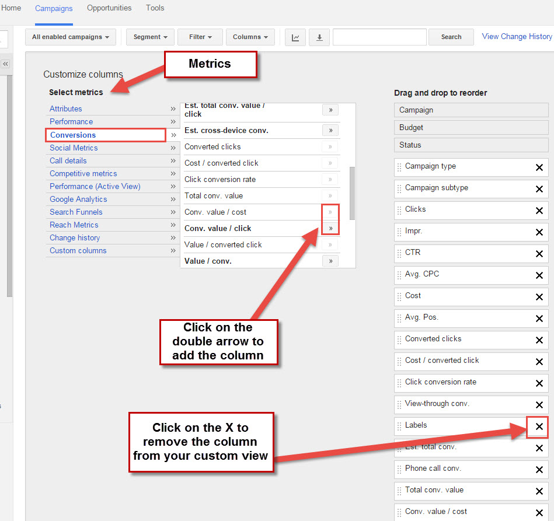Click inside the search input field

coord(379,37)
